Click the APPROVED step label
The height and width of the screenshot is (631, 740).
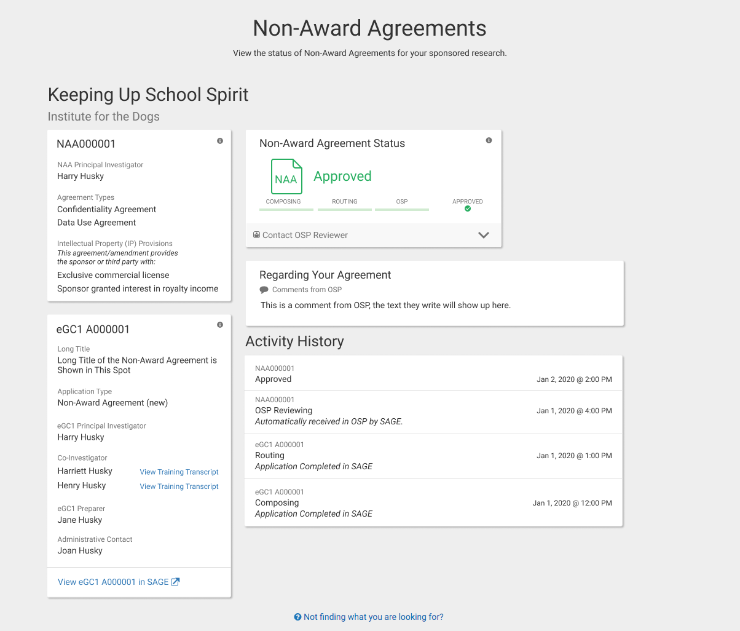468,202
